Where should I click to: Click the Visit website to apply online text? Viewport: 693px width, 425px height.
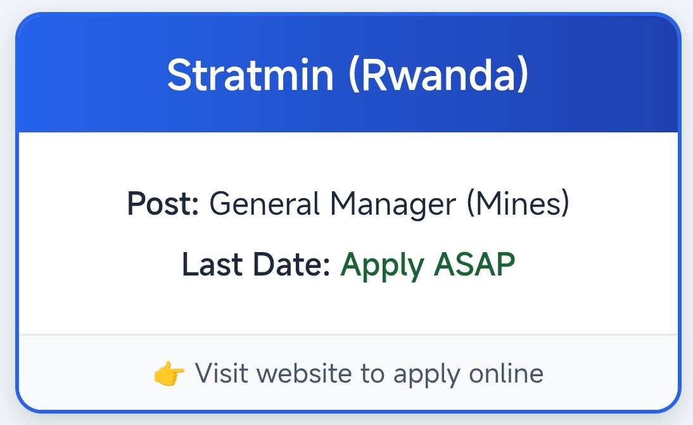pos(369,374)
